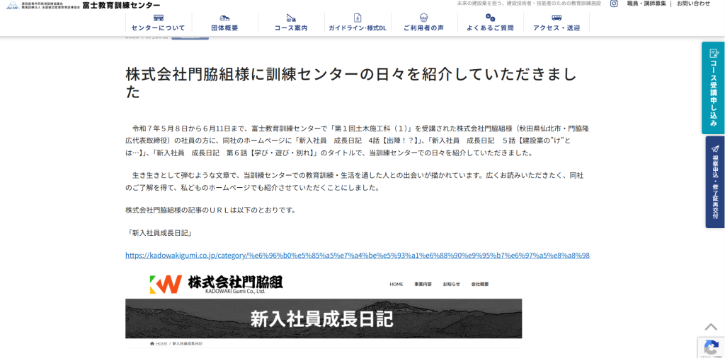Click the building icon above センターについて
This screenshot has height=358, width=725.
(x=158, y=18)
